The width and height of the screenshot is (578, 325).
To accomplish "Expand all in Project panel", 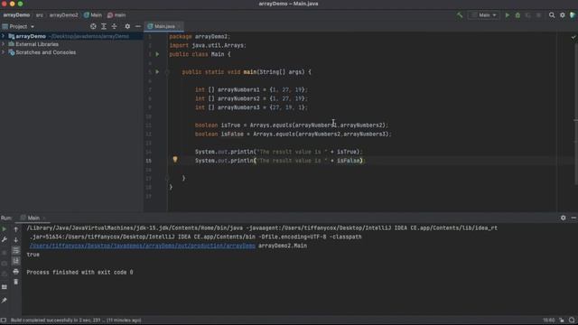I will (104, 26).
